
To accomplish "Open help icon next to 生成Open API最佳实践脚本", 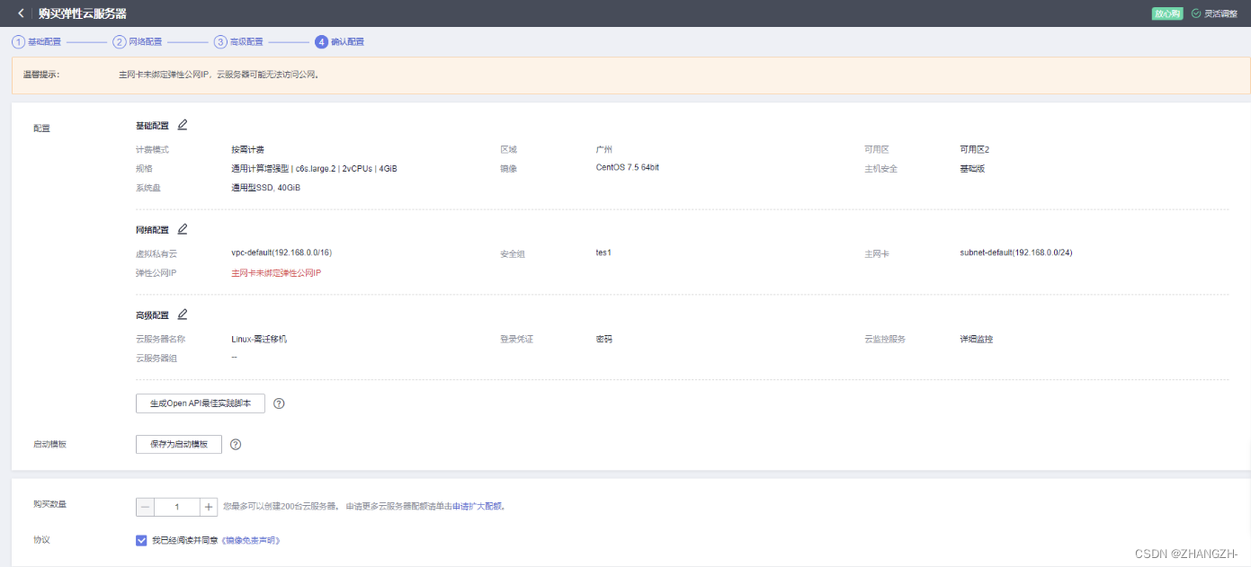I will click(279, 403).
